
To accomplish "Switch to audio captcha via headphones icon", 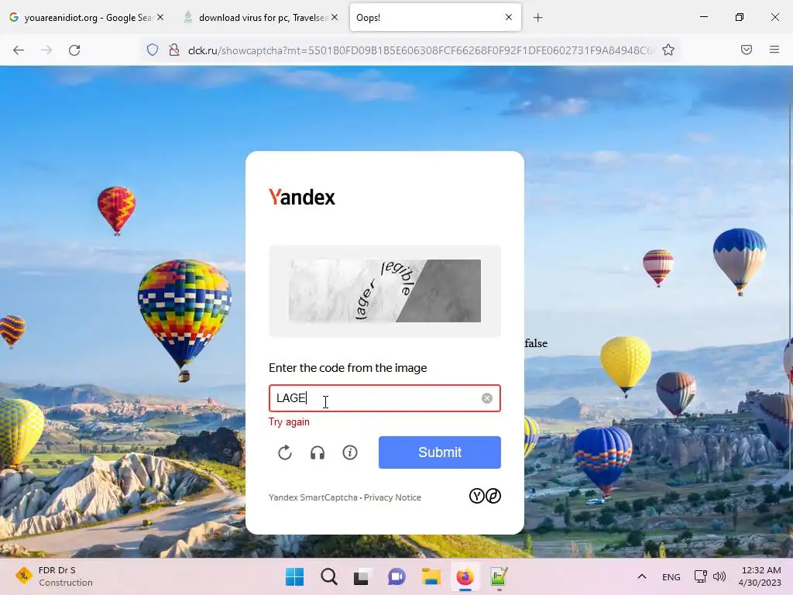I will click(317, 452).
